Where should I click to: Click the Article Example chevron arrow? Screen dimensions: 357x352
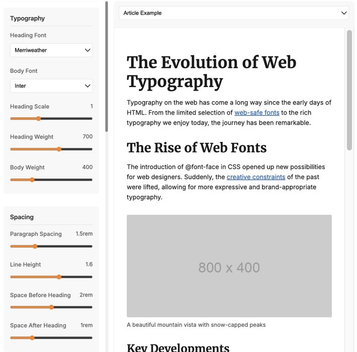[x=344, y=13]
